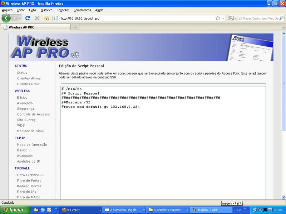Screen dimensions: 286x214
Task: Open Wireless Avançado settings
Action: tap(25, 103)
